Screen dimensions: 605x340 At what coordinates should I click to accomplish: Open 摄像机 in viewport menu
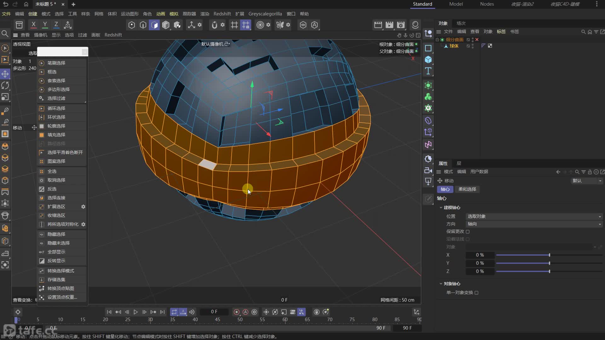pyautogui.click(x=40, y=35)
